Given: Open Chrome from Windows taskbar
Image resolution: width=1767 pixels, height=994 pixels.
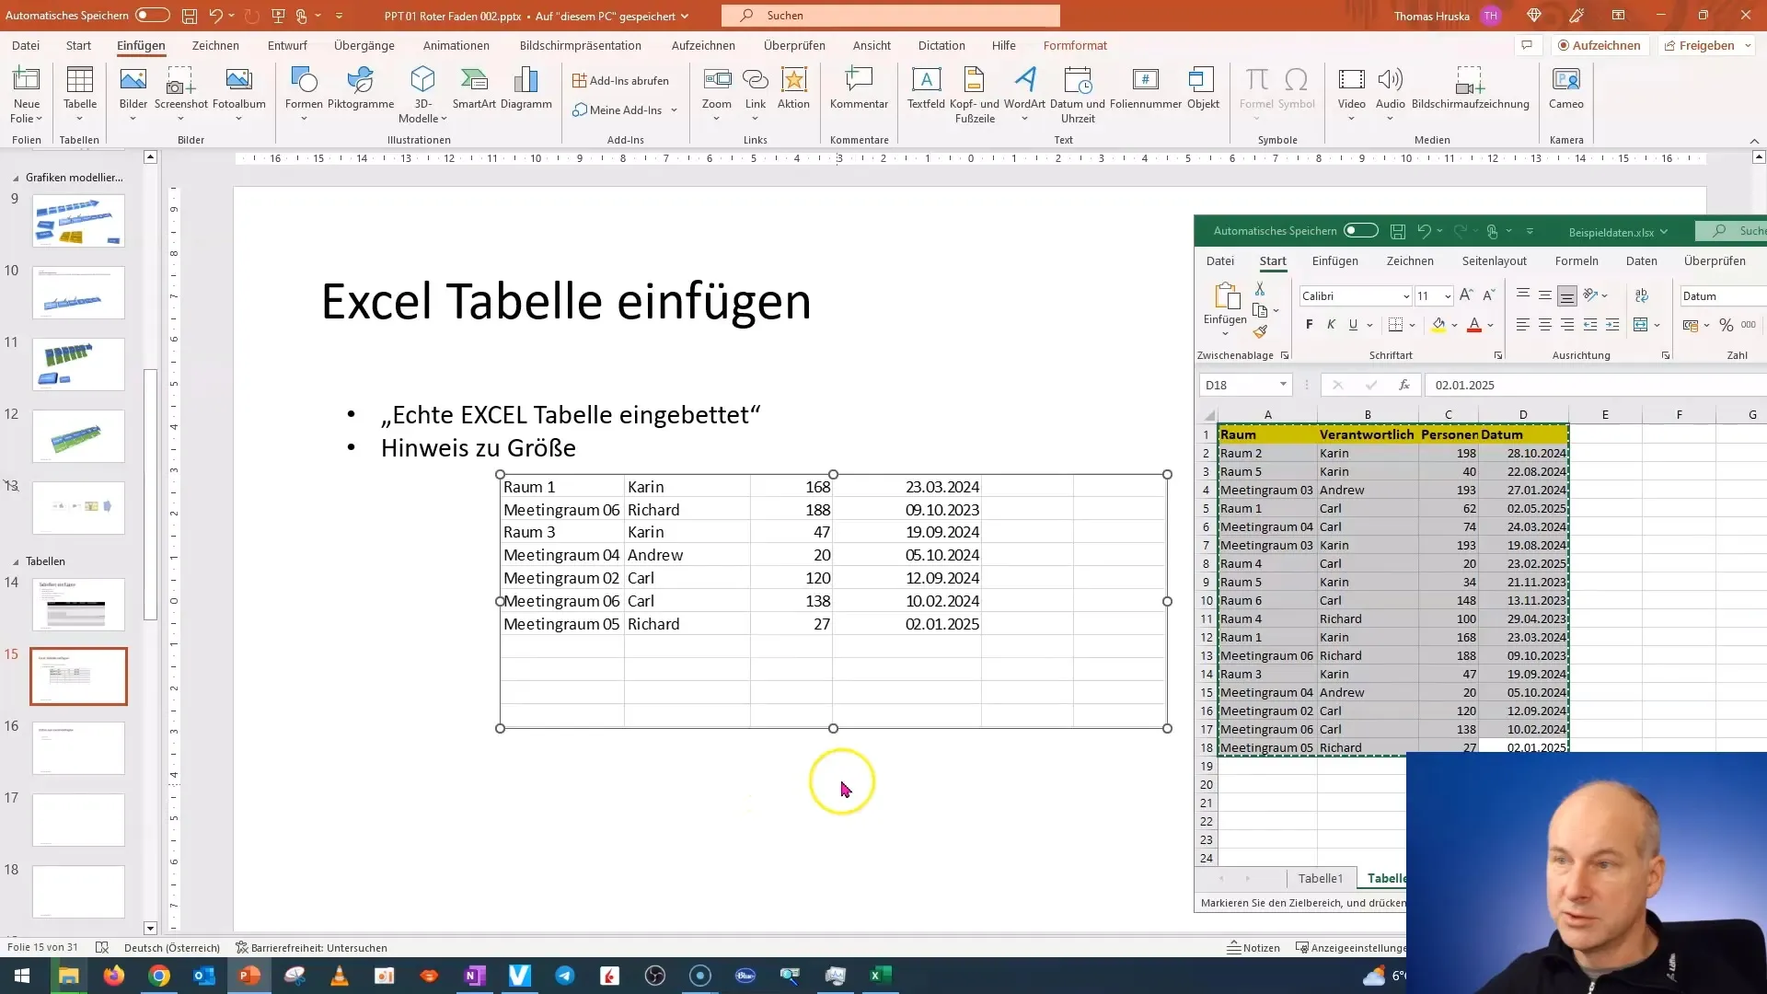Looking at the screenshot, I should (x=159, y=976).
